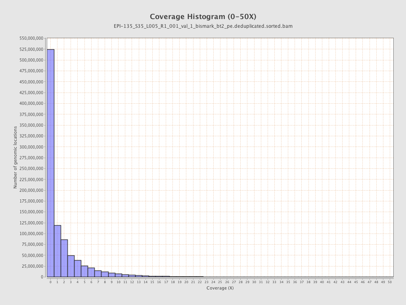This screenshot has width=406, height=305.
Task: Click the histogram bar for coverage 2
Action: click(x=64, y=258)
